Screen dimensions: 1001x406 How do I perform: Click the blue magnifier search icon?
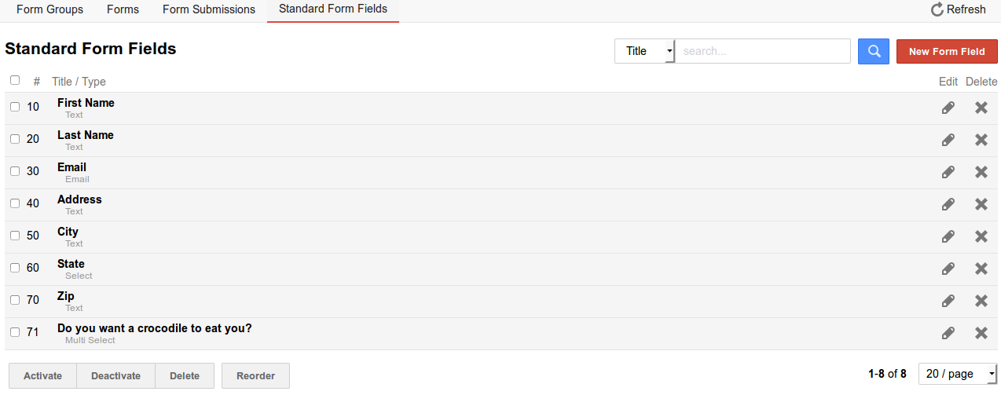[x=874, y=51]
